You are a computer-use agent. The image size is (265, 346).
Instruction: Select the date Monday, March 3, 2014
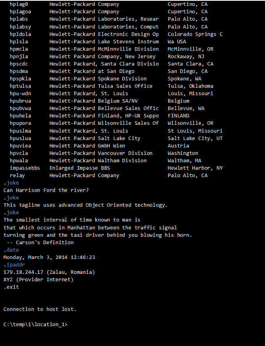point(36,257)
